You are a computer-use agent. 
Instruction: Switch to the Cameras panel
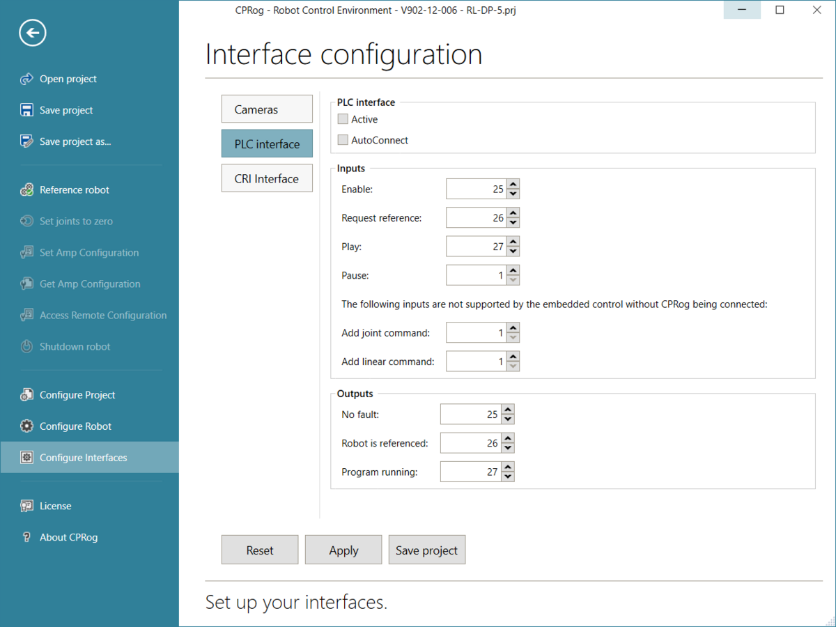point(267,109)
